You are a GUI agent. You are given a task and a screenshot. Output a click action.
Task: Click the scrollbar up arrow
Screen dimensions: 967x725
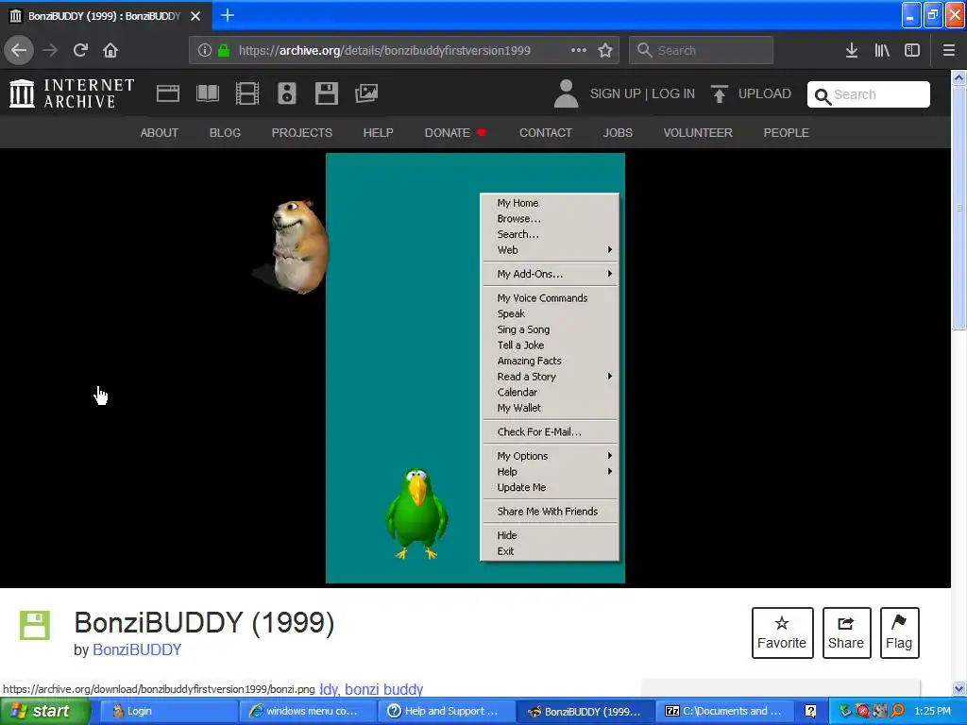tap(959, 78)
